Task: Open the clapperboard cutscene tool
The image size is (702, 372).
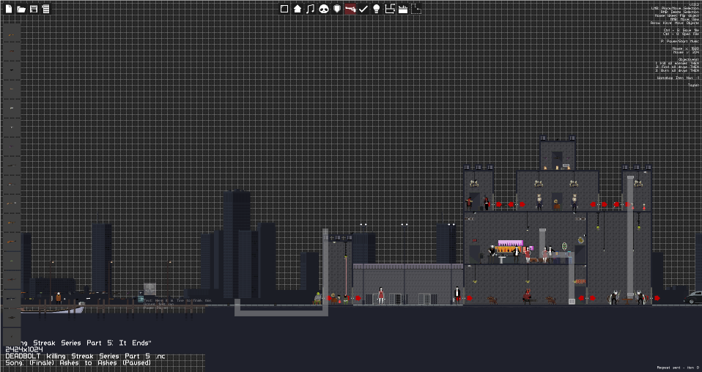Action: [x=403, y=9]
